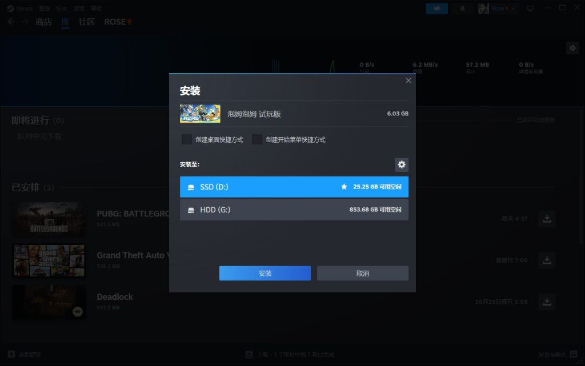Tick the 创建开始菜单快捷方式 checkbox

click(x=257, y=139)
